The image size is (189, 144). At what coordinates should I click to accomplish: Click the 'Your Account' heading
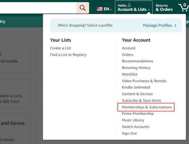[136, 40]
